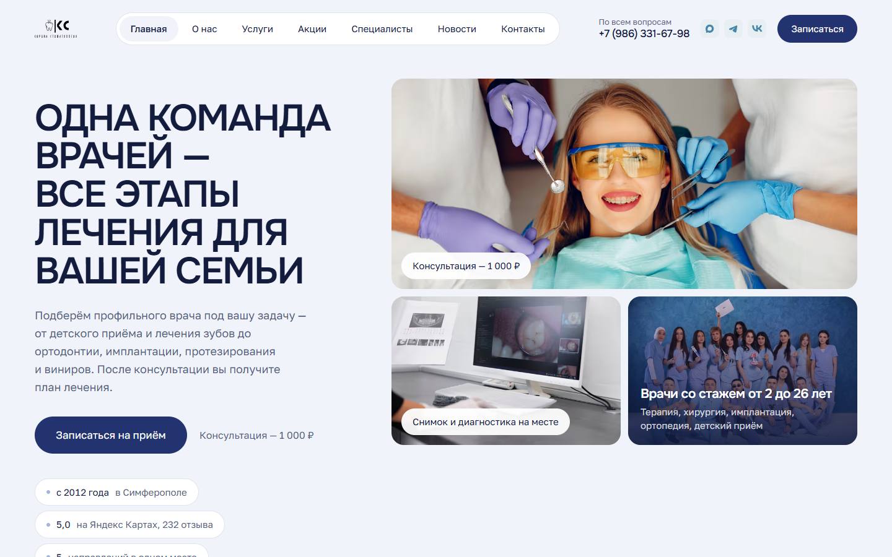Click the Консультация — 1 000 ₽ badge on the photo

[466, 266]
